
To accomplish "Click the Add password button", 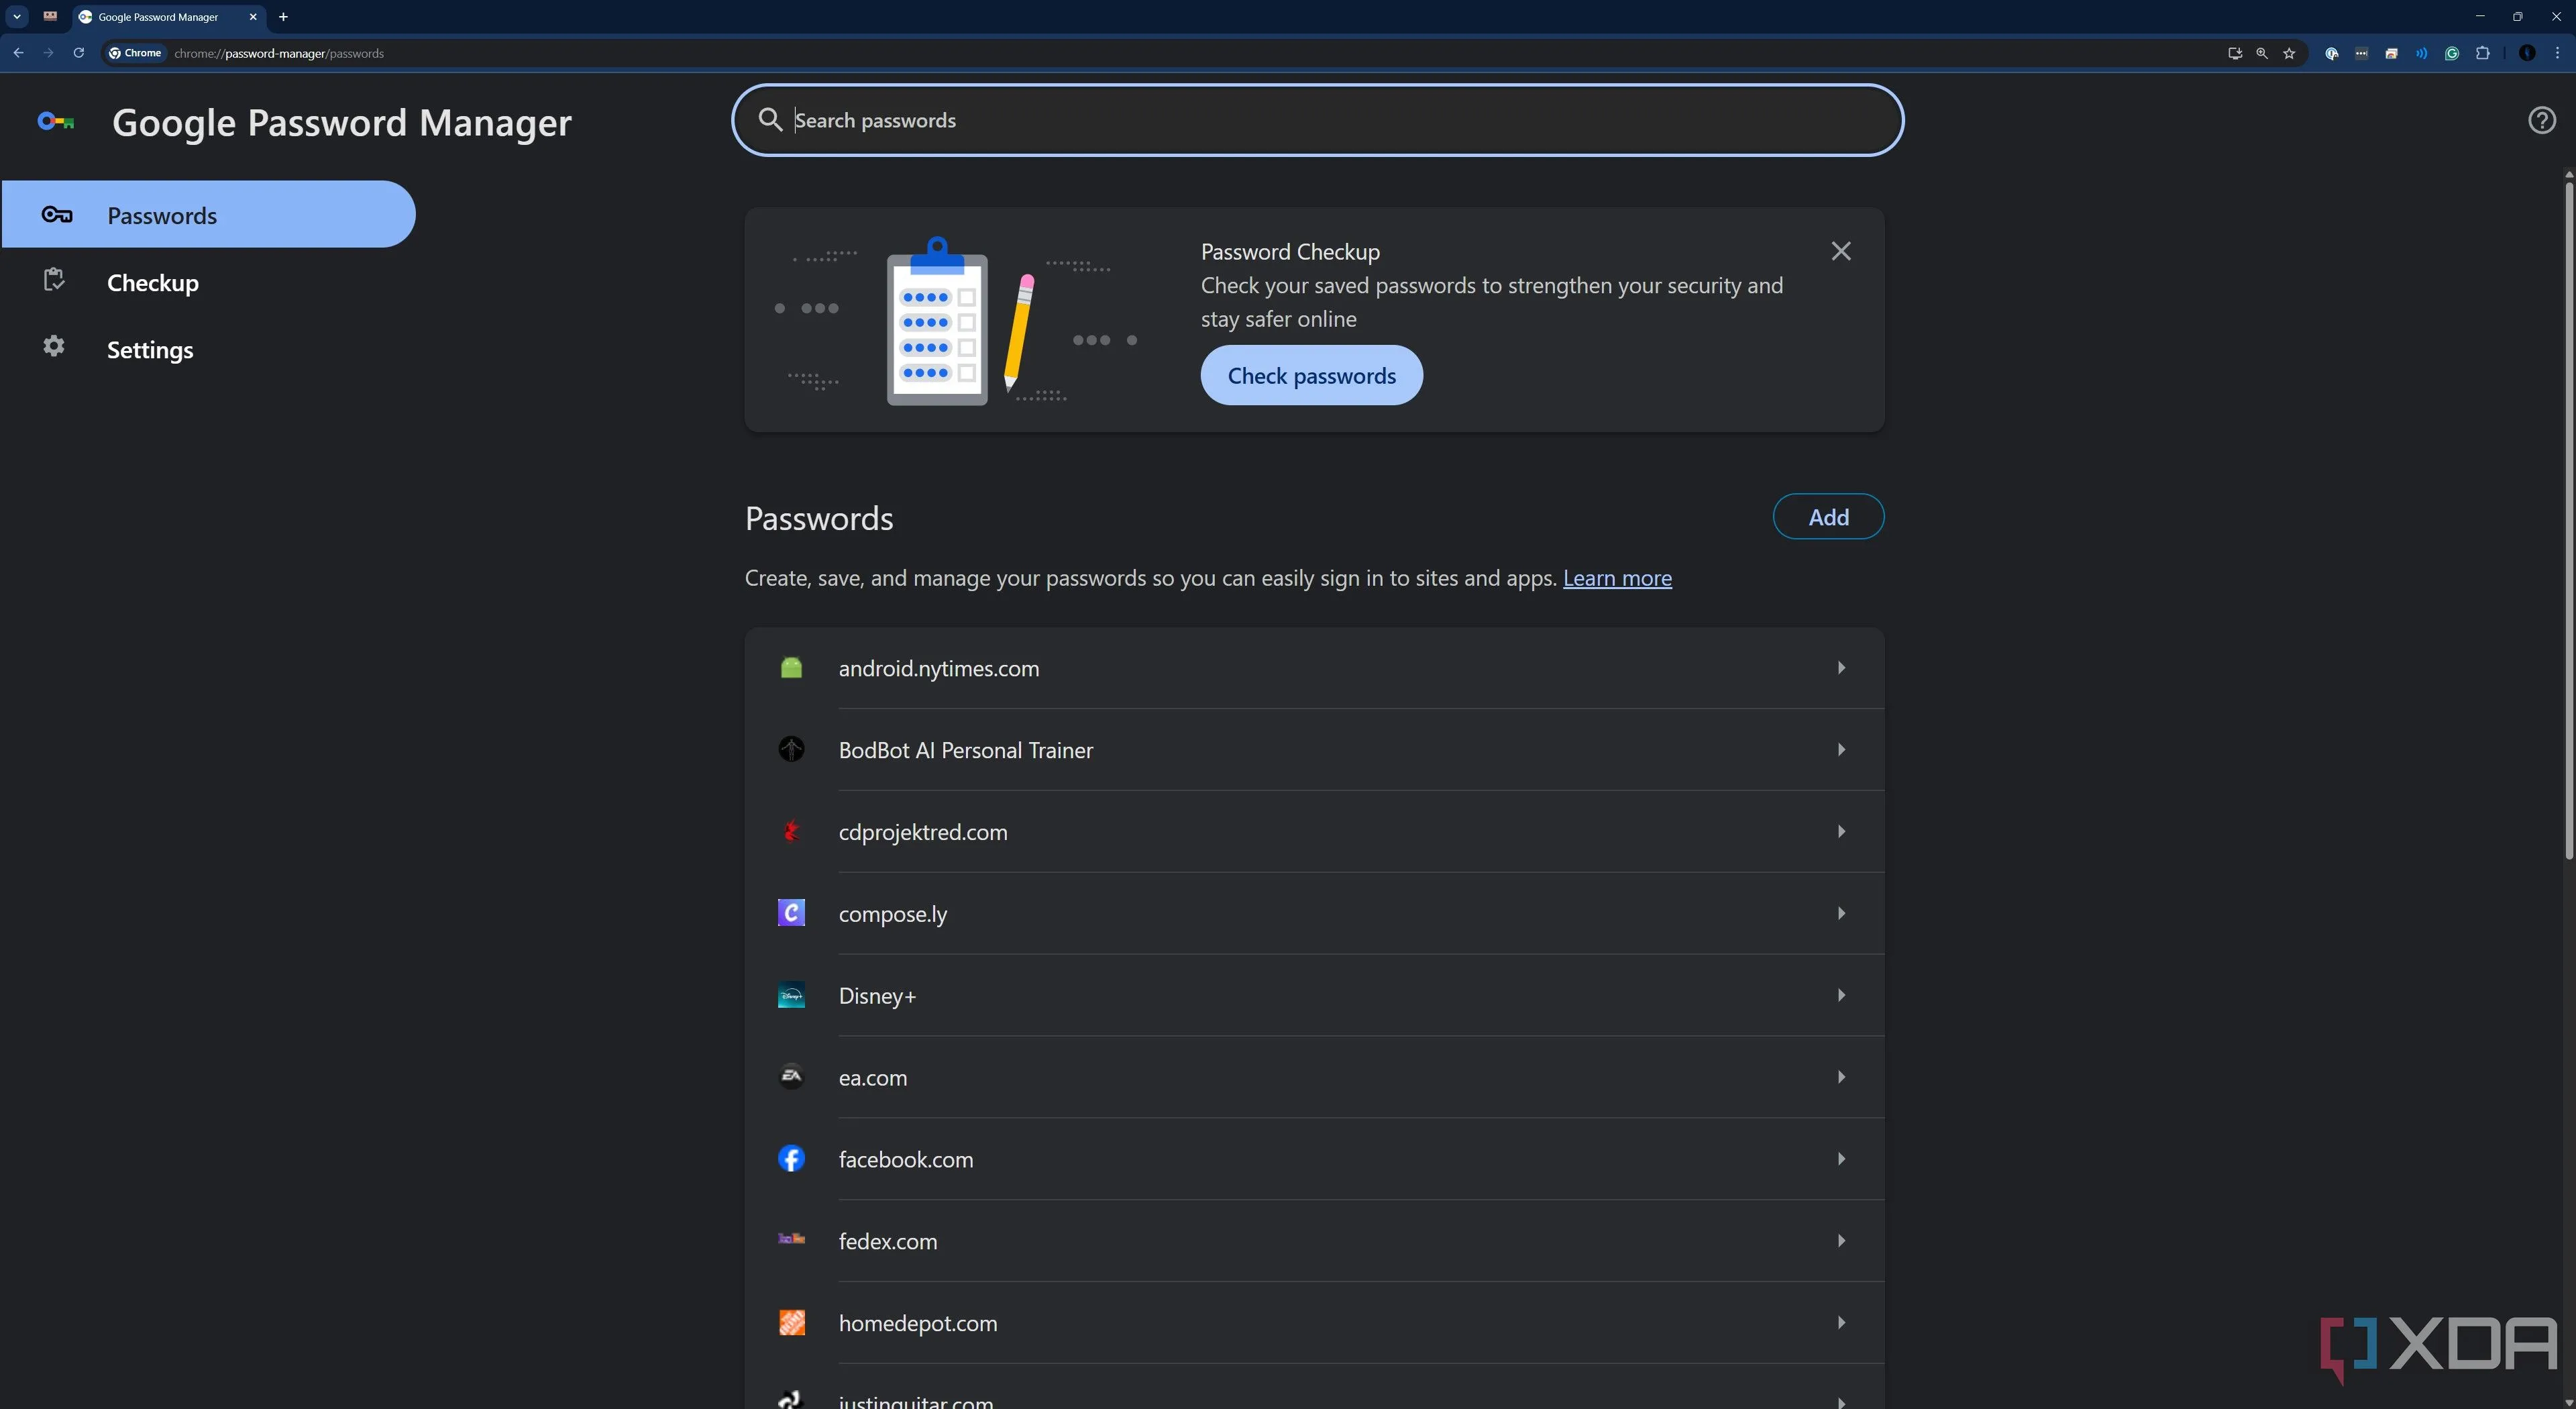I will click(1827, 517).
